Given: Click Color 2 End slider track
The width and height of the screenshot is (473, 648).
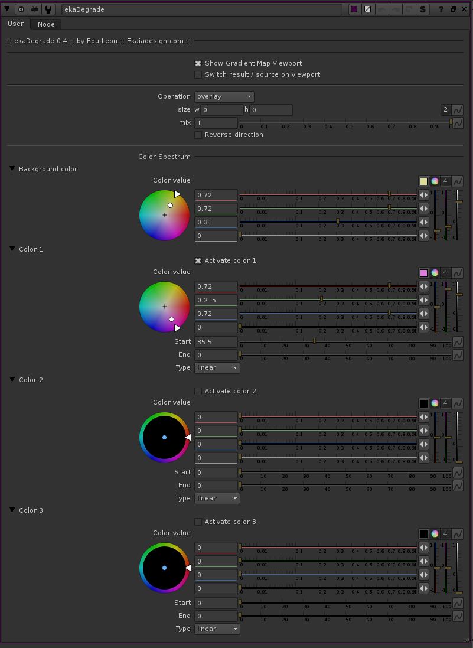Looking at the screenshot, I should point(345,485).
